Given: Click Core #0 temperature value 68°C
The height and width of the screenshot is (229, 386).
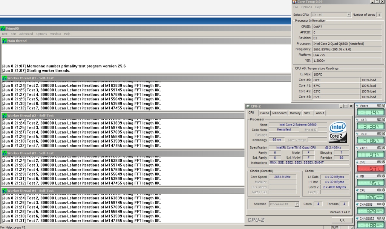Looking at the screenshot, I should [336, 80].
